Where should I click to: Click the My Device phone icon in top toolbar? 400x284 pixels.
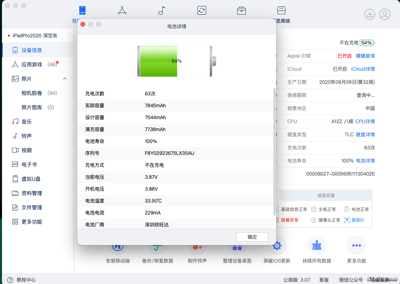click(x=82, y=11)
